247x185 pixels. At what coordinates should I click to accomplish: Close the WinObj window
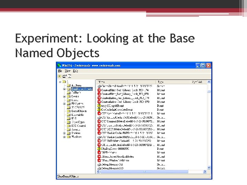point(209,65)
